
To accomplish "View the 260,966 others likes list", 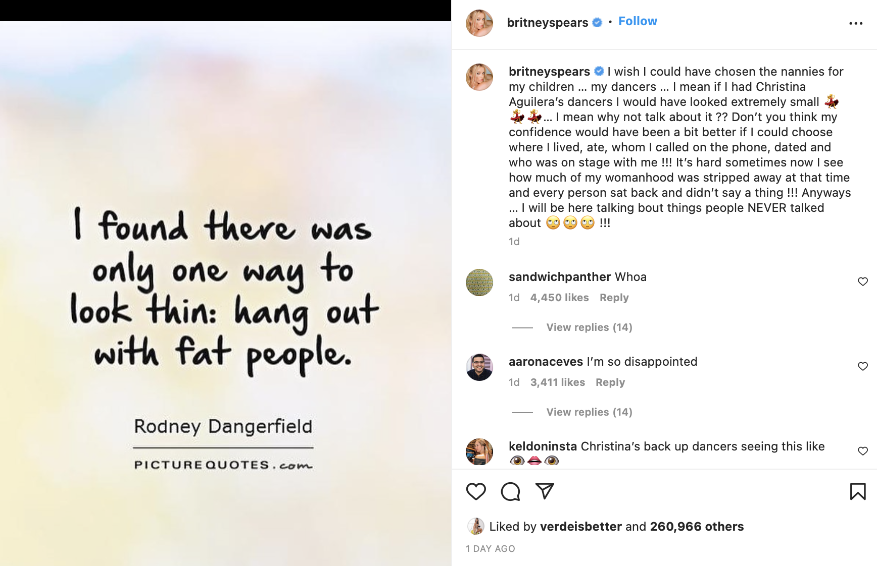I will tap(697, 527).
